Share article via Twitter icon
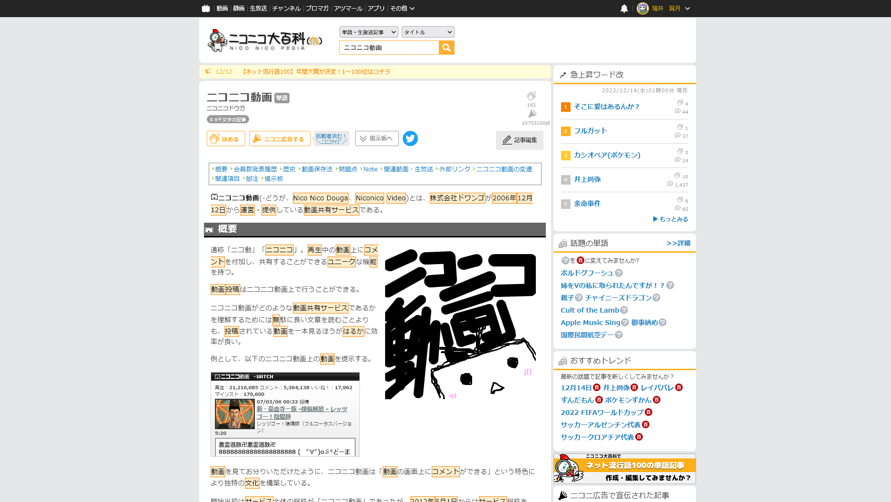Image resolution: width=891 pixels, height=502 pixels. click(410, 138)
